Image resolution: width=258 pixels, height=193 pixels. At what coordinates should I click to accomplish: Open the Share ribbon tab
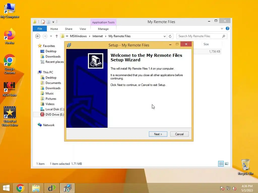[69, 29]
